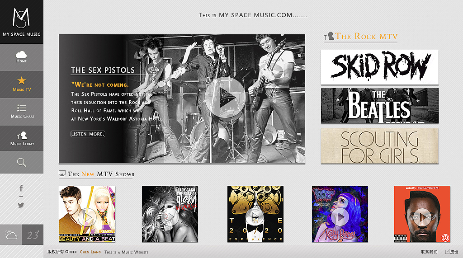Click the feedback pencil icon

[447, 252]
